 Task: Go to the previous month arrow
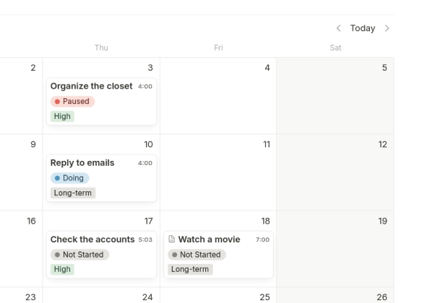338,28
